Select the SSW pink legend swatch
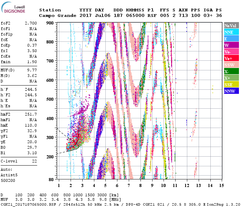This screenshot has height=207, width=241. pos(231,65)
